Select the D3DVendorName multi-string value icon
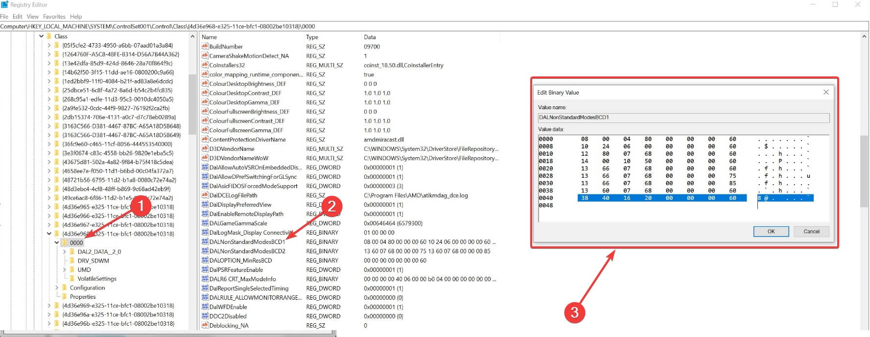Screen dimensions: 870x337 point(205,149)
